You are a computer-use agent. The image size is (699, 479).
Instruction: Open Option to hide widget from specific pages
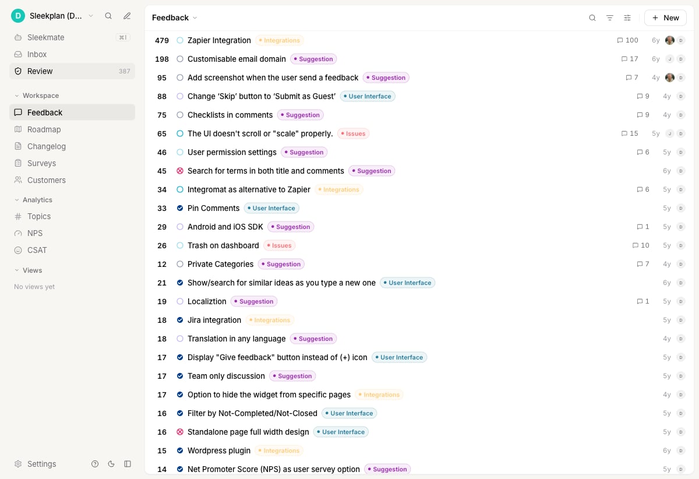point(269,395)
